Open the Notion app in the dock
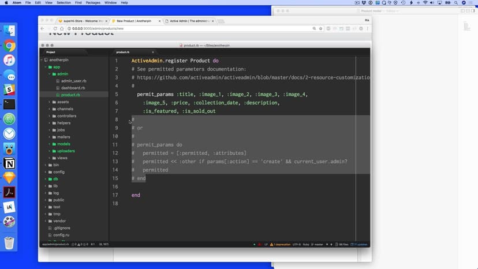 click(x=9, y=163)
